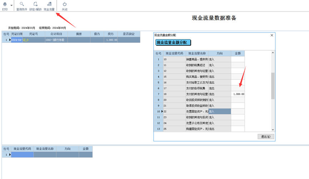Select row 销售商品、提供劳 in dialog
This screenshot has width=309, height=179.
199,59
